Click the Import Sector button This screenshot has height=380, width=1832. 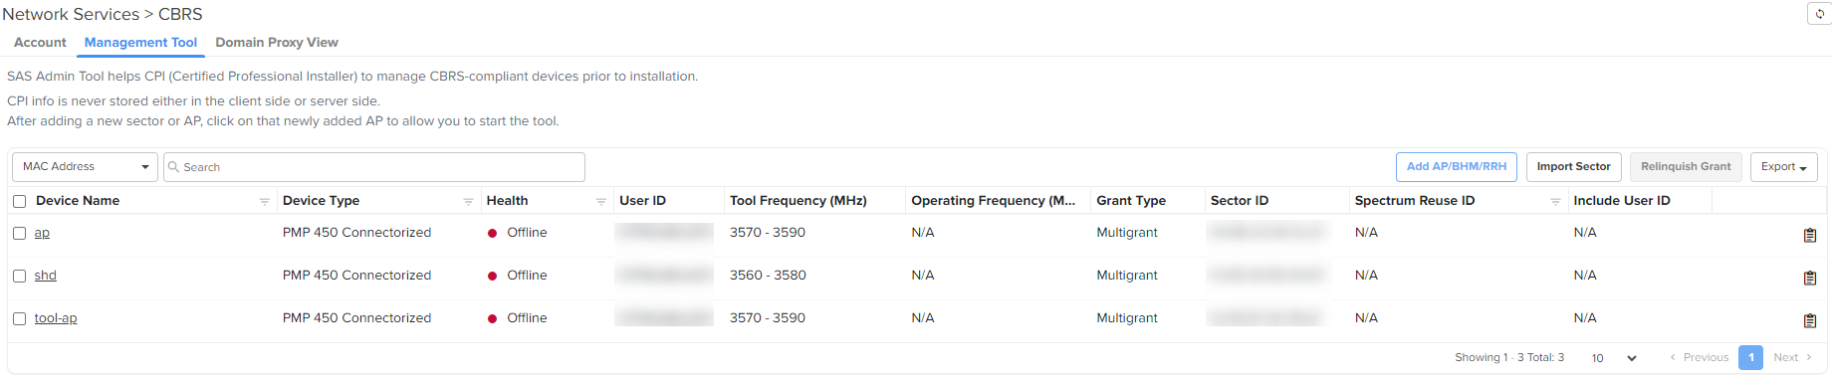pos(1573,167)
